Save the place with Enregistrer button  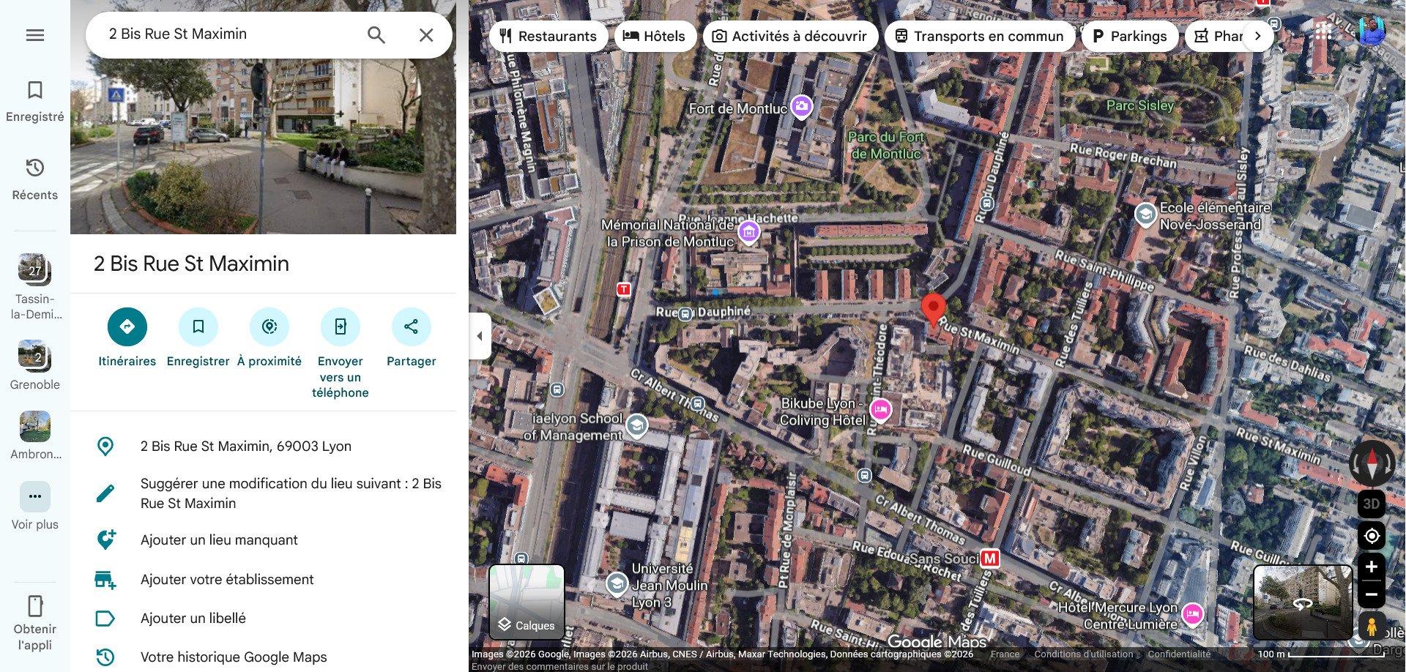(198, 337)
